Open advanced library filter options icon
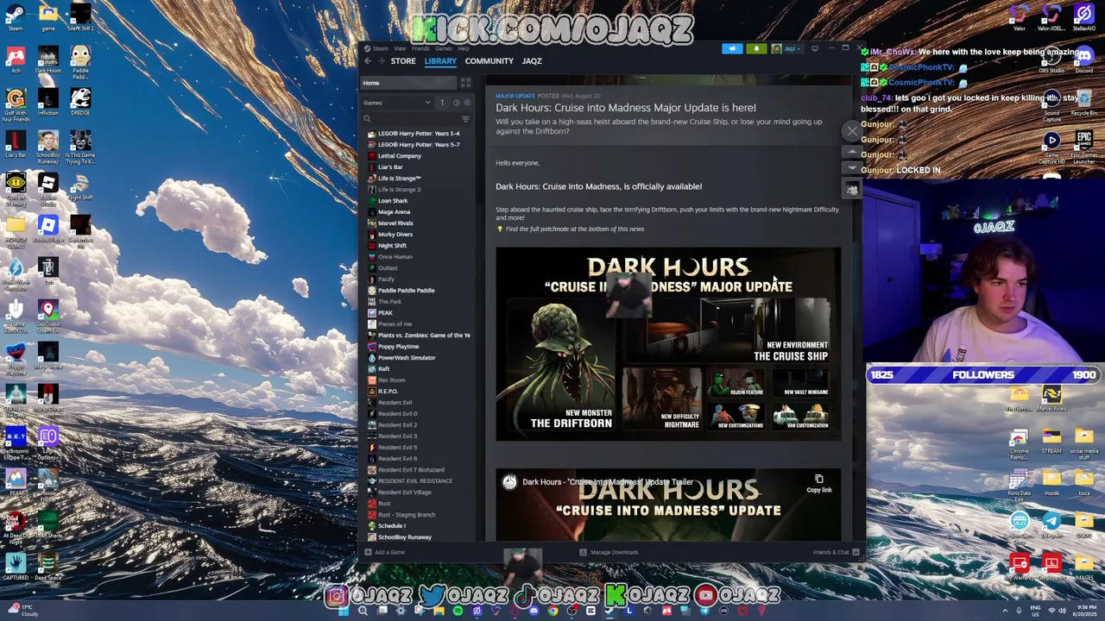 pyautogui.click(x=465, y=119)
